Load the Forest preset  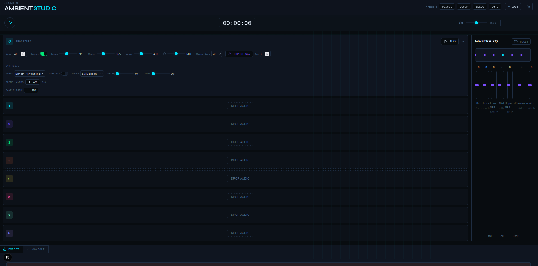tap(447, 6)
